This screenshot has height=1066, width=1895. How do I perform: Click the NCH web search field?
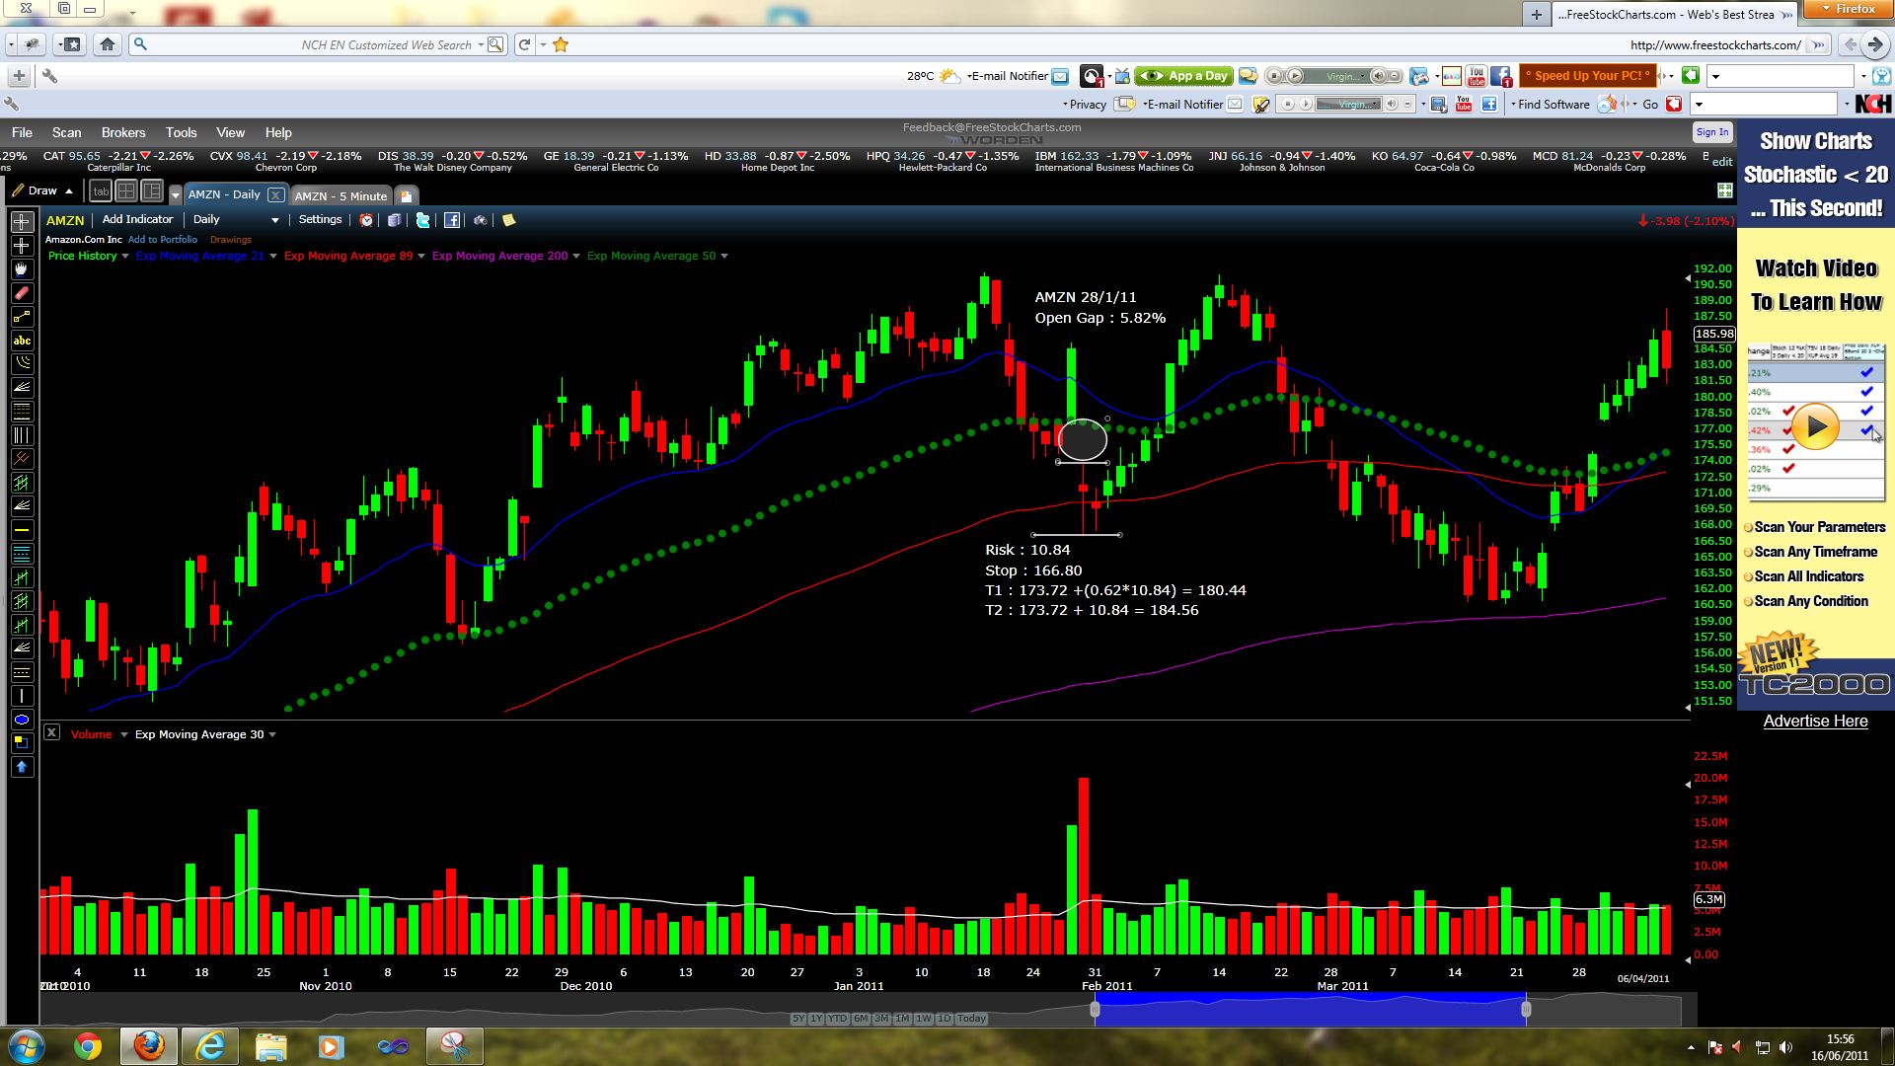tap(318, 44)
